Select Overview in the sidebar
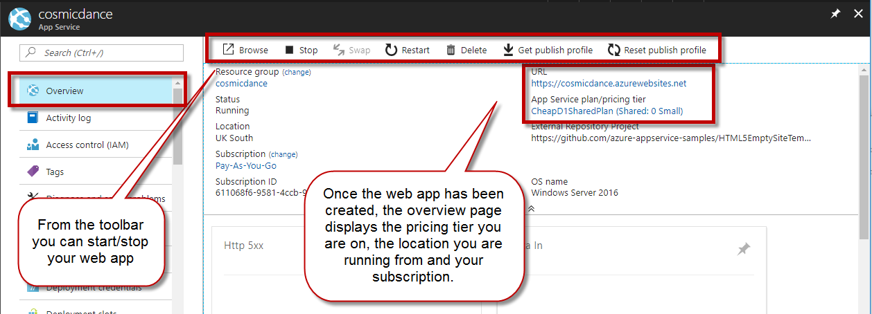872x314 pixels. point(95,91)
